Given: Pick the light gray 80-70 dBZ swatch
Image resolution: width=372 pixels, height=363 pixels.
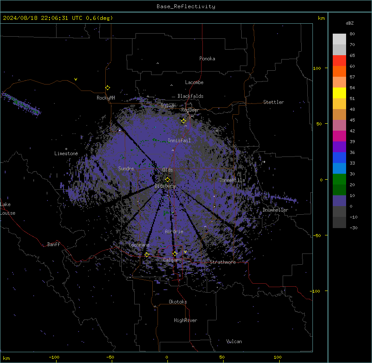Looking at the screenshot, I should coord(339,39).
